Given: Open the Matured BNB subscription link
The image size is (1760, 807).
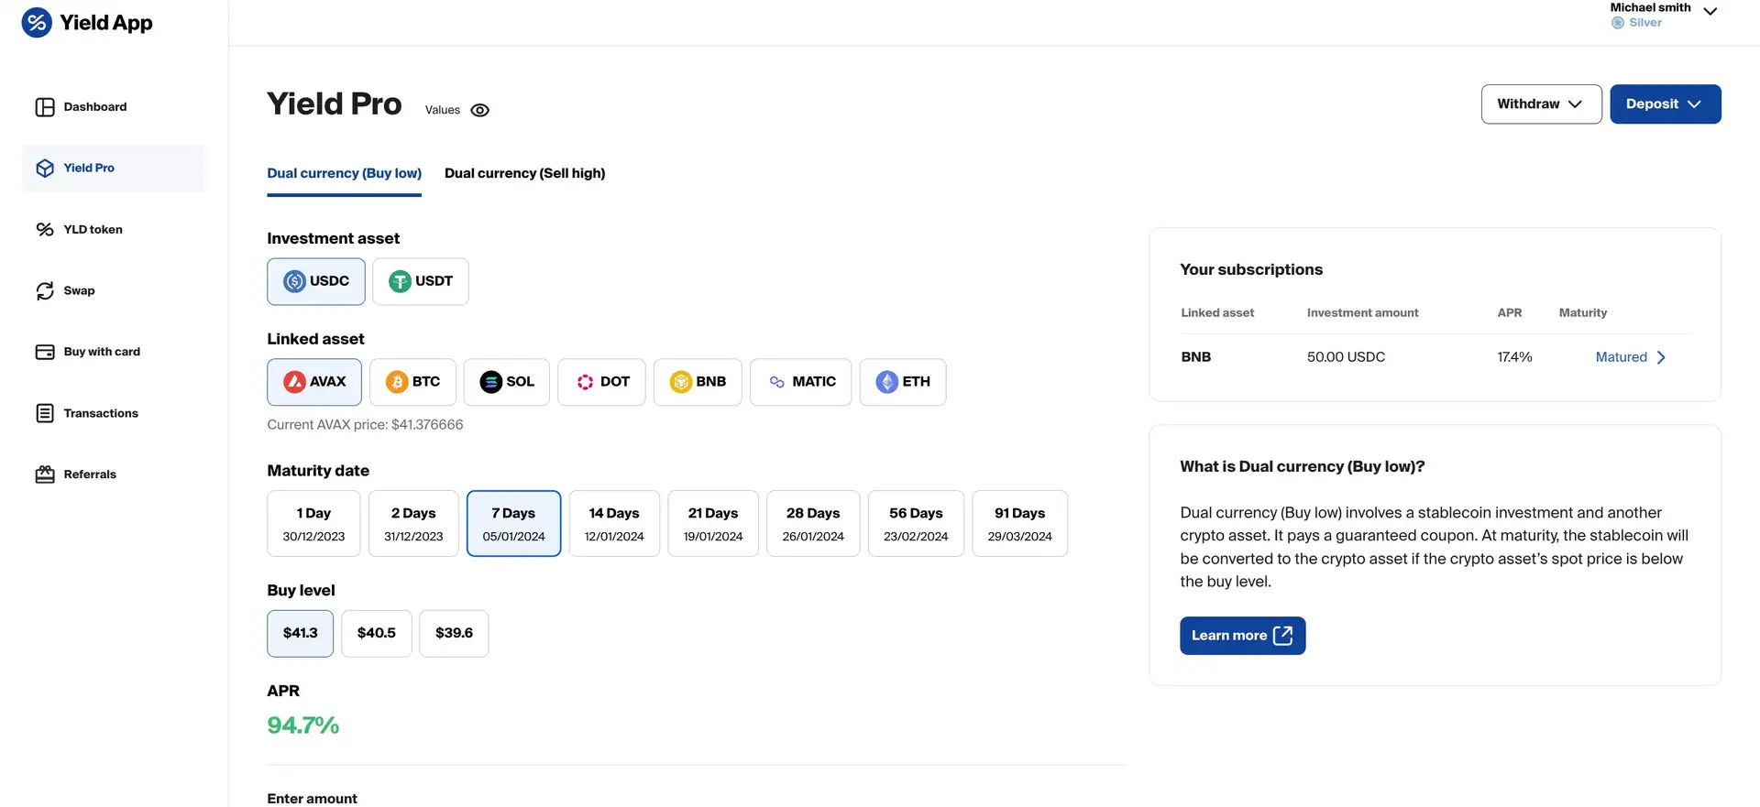Looking at the screenshot, I should click(1630, 357).
